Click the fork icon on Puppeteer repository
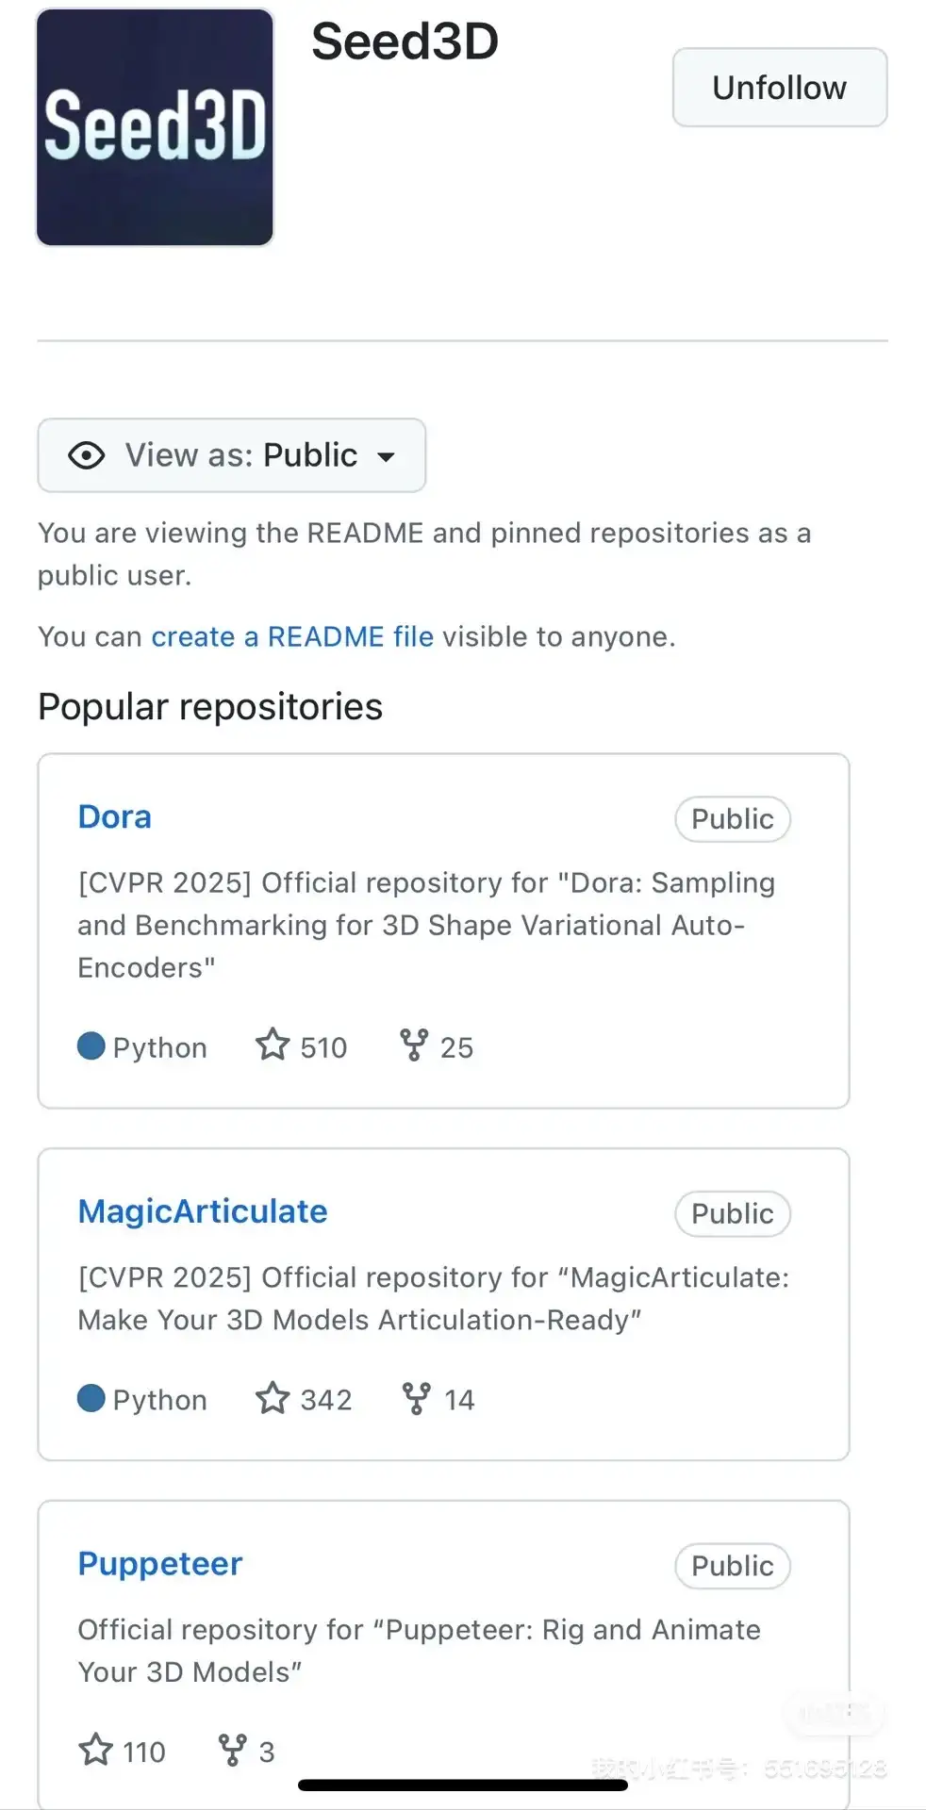The width and height of the screenshot is (926, 1810). pyautogui.click(x=232, y=1750)
